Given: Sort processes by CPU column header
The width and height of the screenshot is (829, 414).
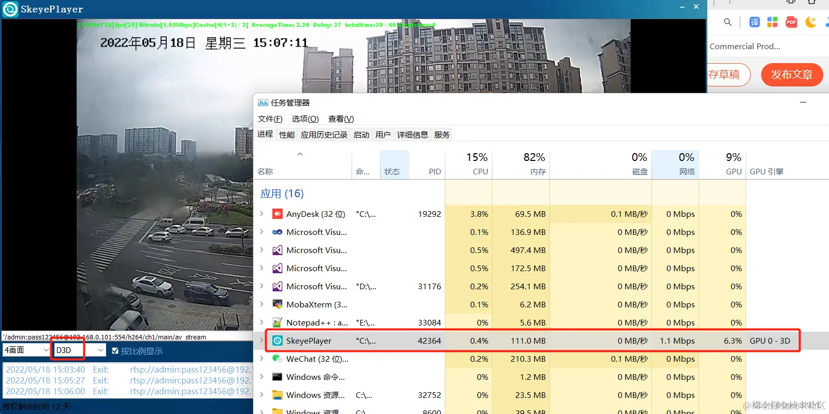Looking at the screenshot, I should 469,165.
